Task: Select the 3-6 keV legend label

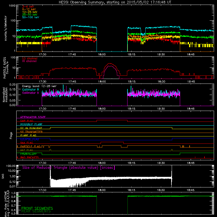Action: 28,7
